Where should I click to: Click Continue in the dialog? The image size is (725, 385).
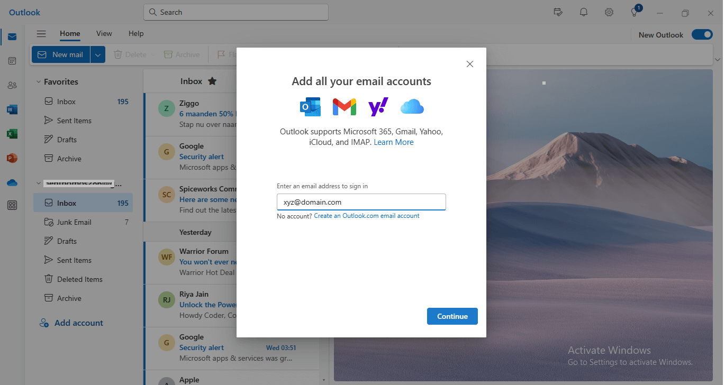tap(452, 316)
